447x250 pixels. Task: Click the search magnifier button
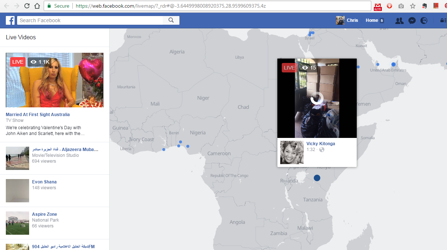click(171, 20)
